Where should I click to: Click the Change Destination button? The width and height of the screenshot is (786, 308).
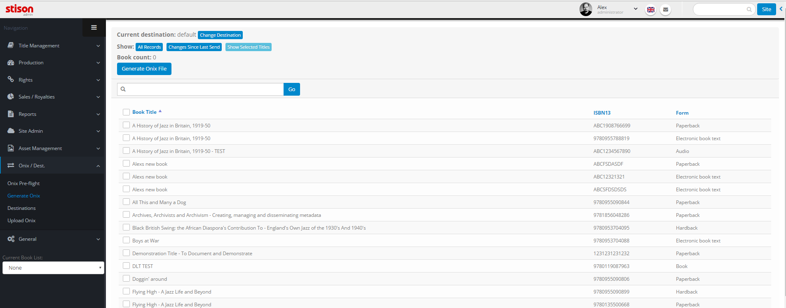click(220, 35)
